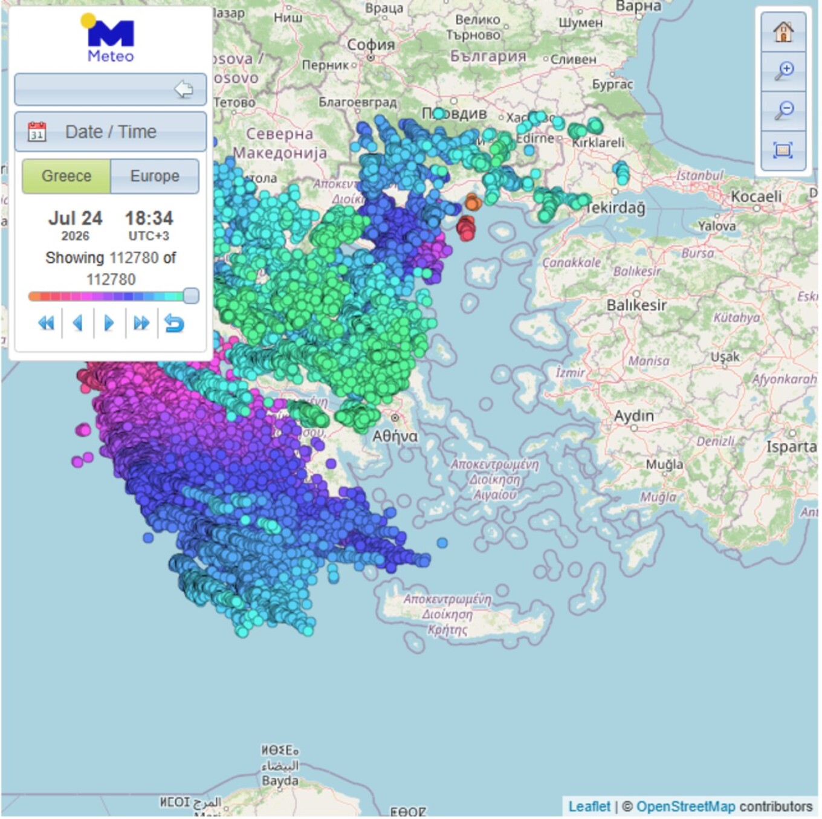Jump ahead with the fast forward button
The height and width of the screenshot is (819, 822).
[141, 323]
